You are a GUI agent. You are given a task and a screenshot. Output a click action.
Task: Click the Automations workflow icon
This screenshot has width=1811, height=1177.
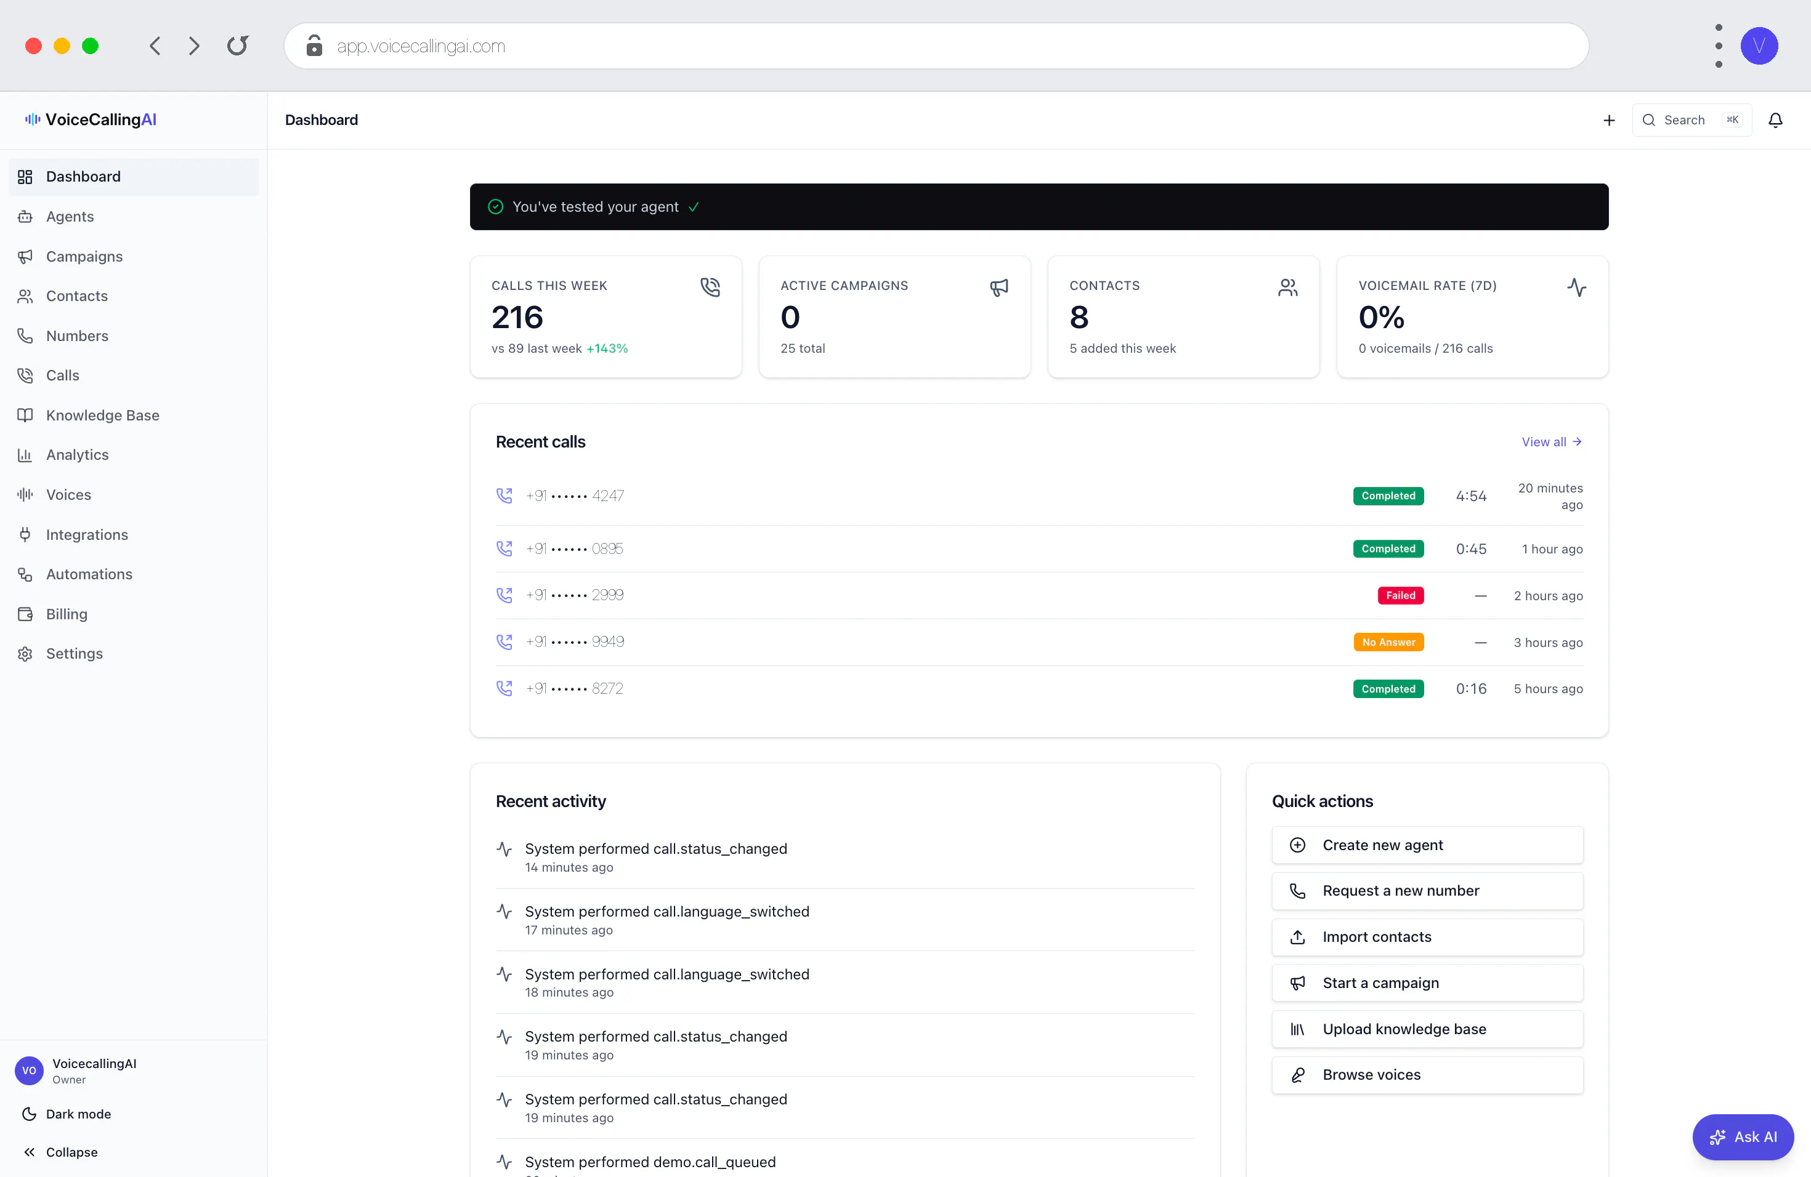click(x=25, y=574)
